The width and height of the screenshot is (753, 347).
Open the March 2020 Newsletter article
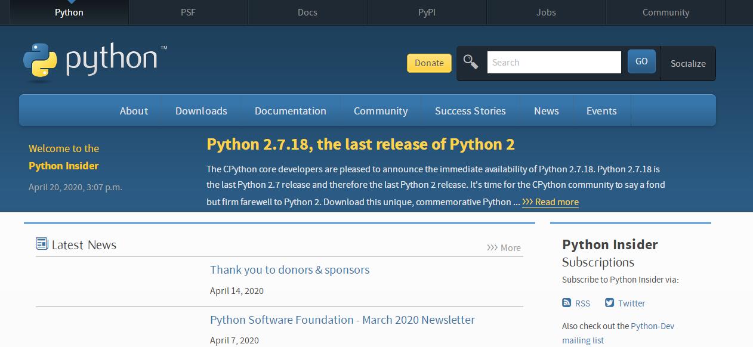pos(342,320)
